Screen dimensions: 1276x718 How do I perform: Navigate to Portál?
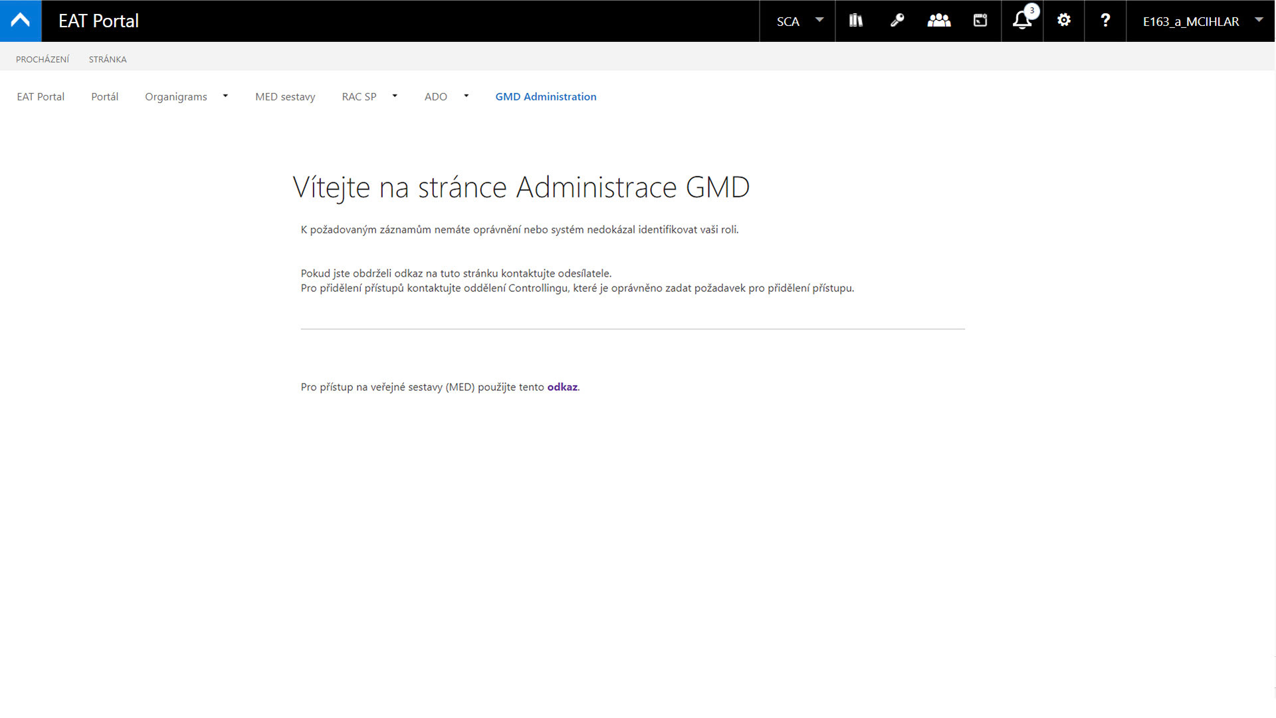pos(104,96)
